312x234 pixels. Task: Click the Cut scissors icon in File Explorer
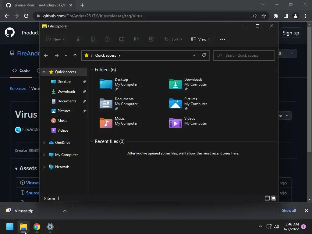(x=78, y=39)
